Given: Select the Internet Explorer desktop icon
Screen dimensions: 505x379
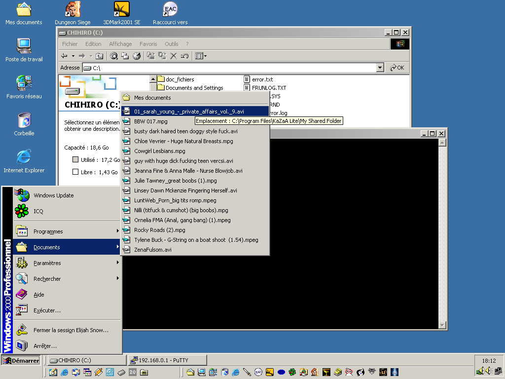Looking at the screenshot, I should [x=24, y=161].
